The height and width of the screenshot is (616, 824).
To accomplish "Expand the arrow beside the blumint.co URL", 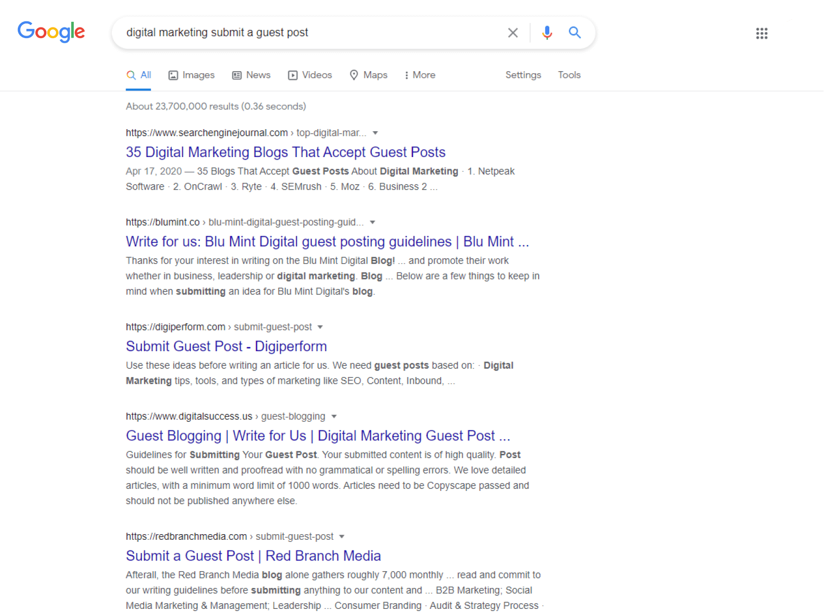I will pos(372,223).
